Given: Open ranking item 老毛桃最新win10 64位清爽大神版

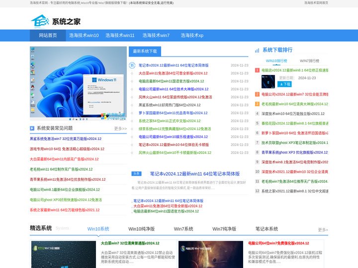Looking at the screenshot, I should [x=295, y=104].
